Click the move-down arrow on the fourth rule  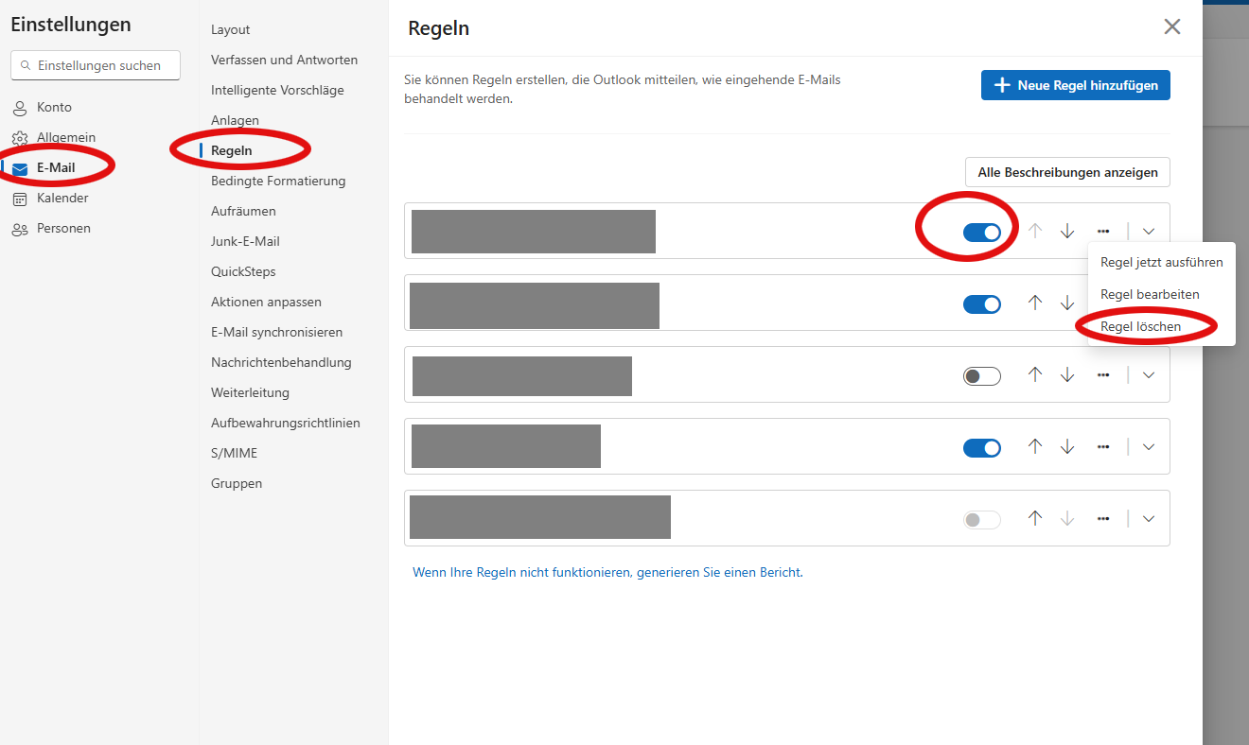[x=1067, y=447]
